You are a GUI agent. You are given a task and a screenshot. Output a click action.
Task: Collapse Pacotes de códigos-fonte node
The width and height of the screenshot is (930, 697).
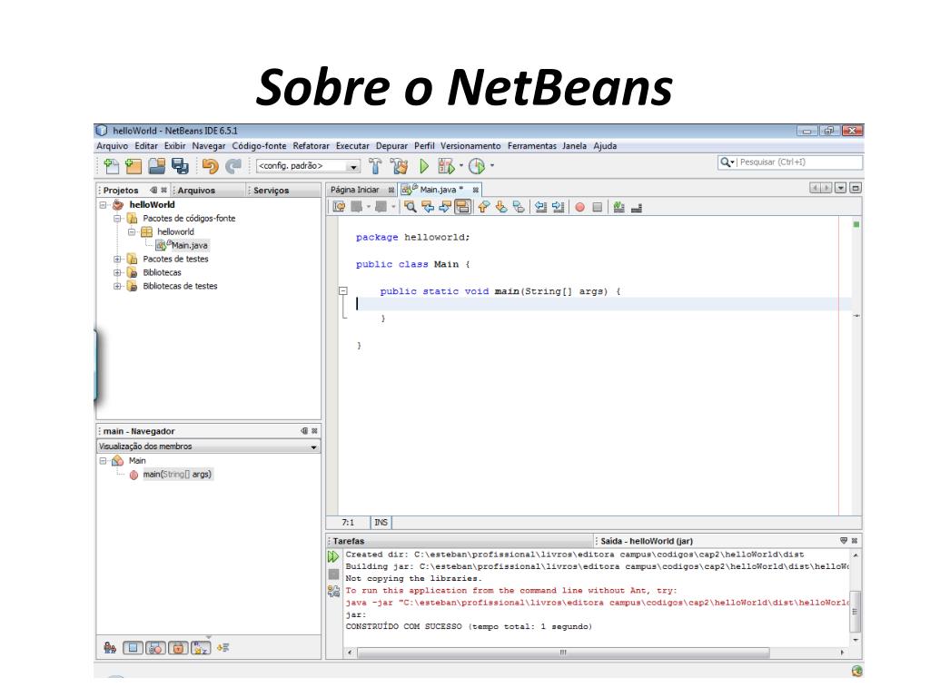click(117, 218)
